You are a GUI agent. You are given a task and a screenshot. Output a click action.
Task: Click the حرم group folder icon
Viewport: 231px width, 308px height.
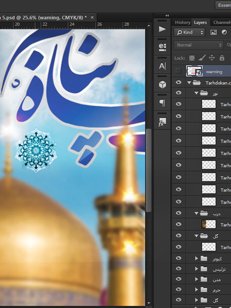pos(204,290)
